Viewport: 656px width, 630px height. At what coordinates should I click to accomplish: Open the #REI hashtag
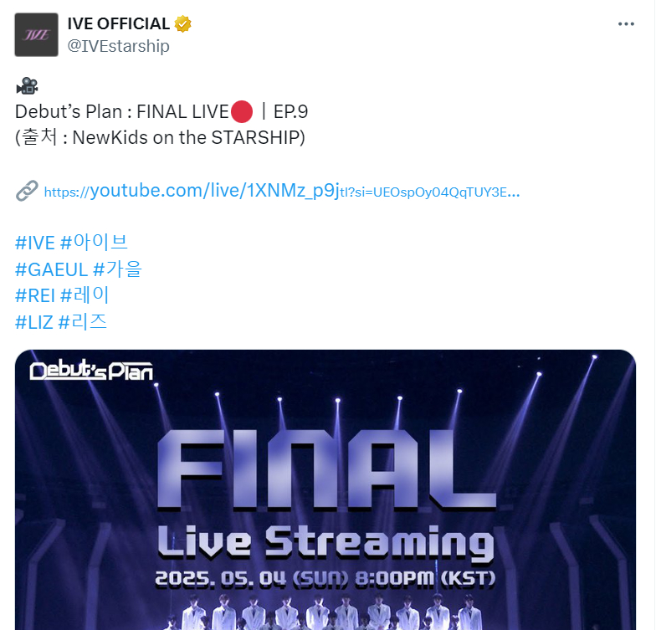point(35,296)
